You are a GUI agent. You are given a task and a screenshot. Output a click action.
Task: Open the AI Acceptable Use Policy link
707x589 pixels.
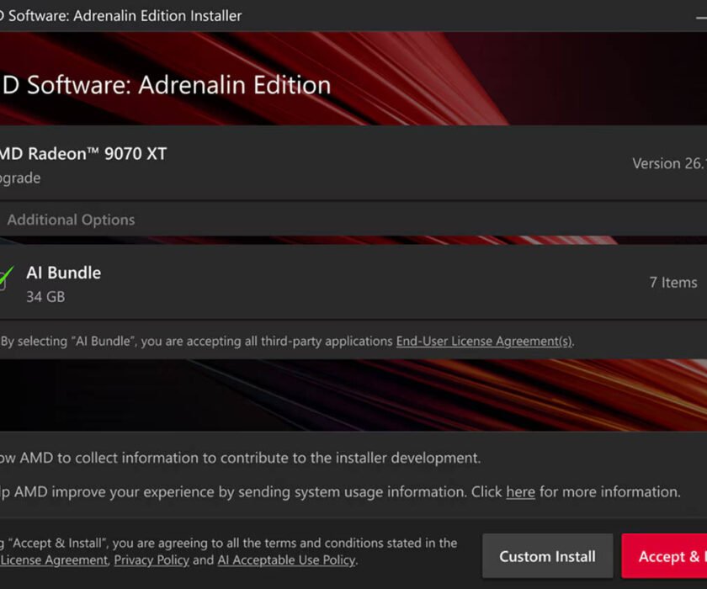pos(286,560)
